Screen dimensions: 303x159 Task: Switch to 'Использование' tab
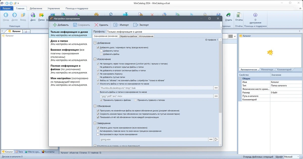pos(146,36)
